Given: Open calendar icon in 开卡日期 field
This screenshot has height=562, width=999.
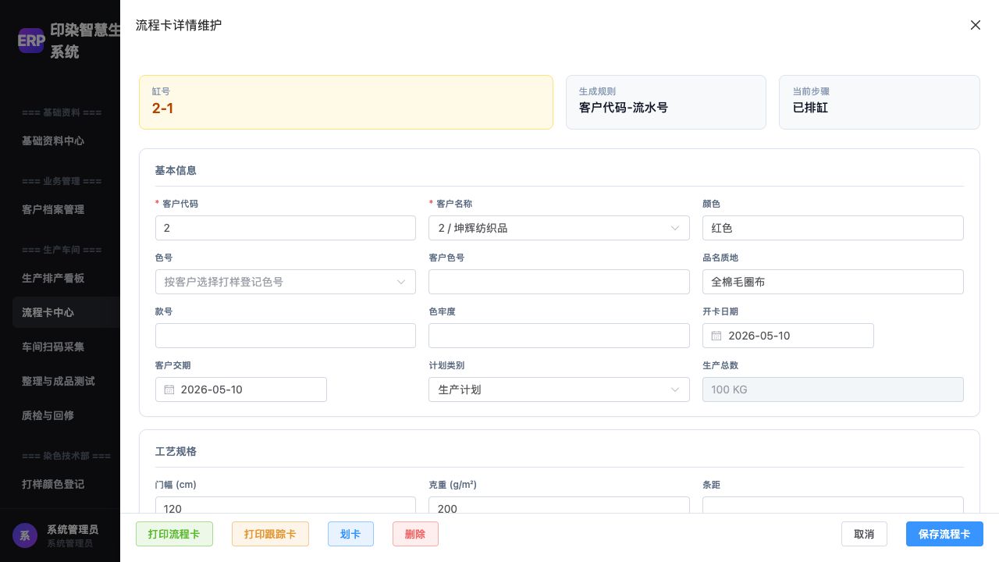Looking at the screenshot, I should (716, 336).
